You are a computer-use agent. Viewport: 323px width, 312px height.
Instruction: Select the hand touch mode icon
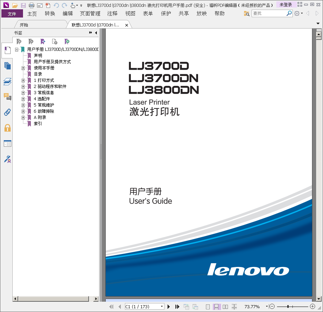[73, 5]
